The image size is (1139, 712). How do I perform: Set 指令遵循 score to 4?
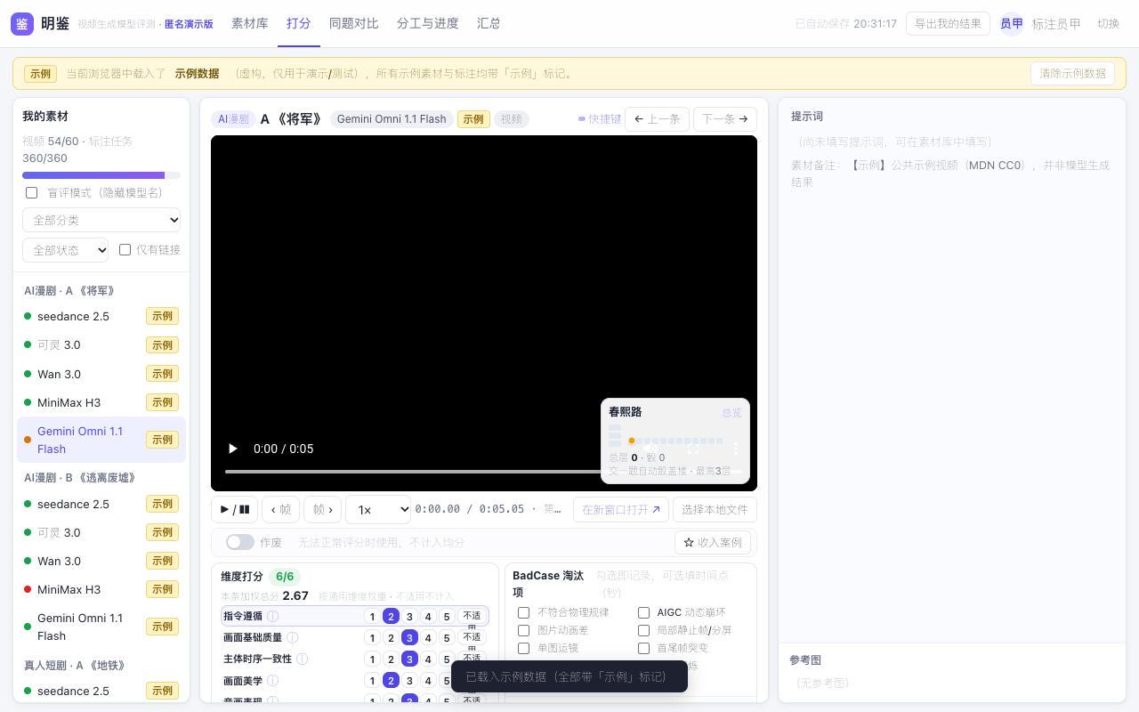pyautogui.click(x=427, y=616)
